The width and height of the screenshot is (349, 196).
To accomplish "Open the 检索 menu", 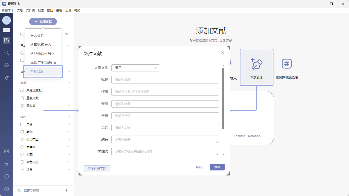I will 41,10.
